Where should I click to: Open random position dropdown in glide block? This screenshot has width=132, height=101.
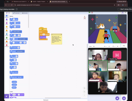tap(23, 39)
